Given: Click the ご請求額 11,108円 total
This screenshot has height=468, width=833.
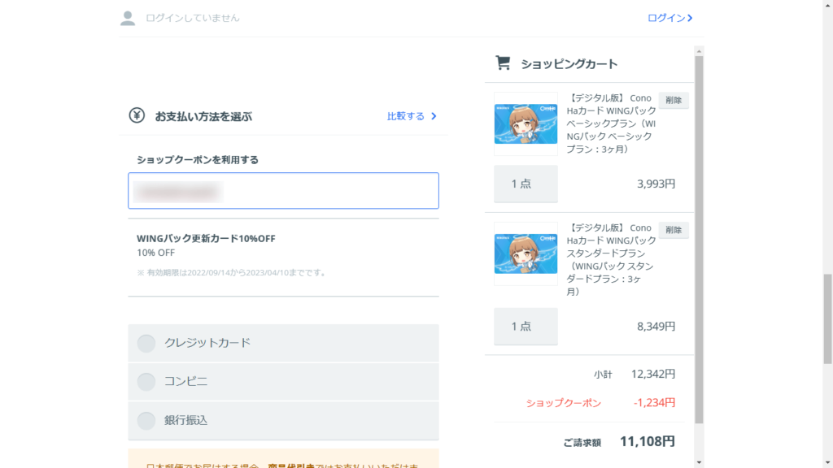Looking at the screenshot, I should 619,441.
